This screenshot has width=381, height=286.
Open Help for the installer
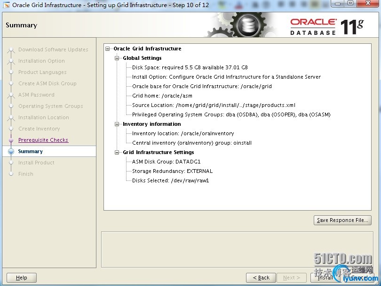tap(21, 278)
